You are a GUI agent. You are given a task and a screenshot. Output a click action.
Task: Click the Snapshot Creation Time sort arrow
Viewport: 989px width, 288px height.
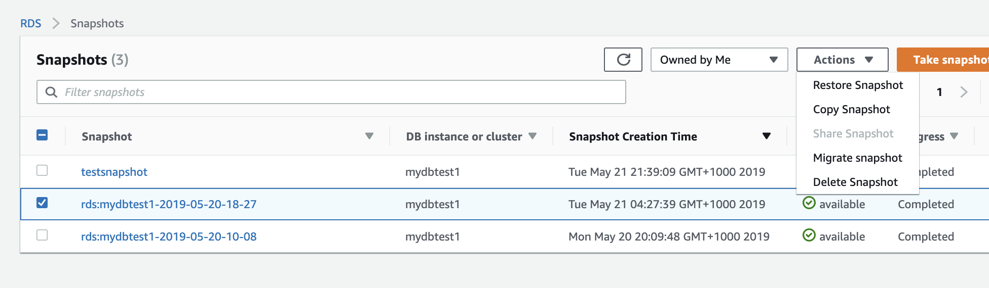click(767, 136)
